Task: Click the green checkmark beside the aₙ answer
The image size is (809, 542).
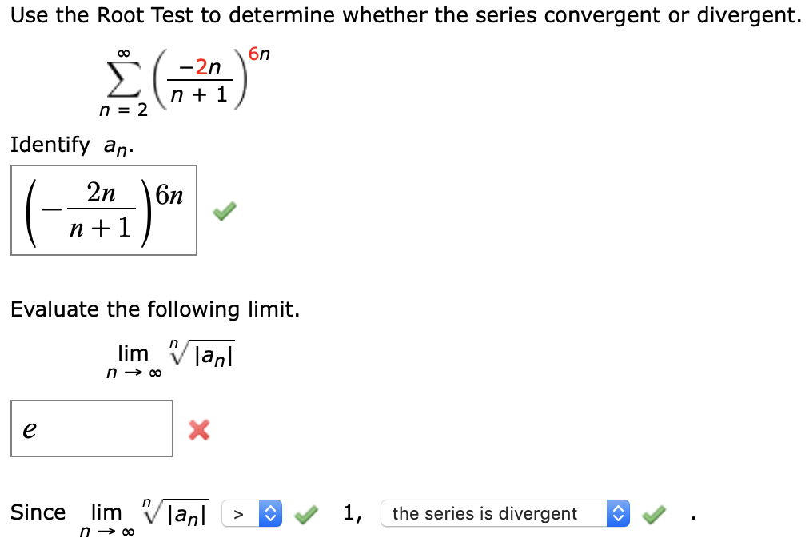Action: (x=224, y=210)
